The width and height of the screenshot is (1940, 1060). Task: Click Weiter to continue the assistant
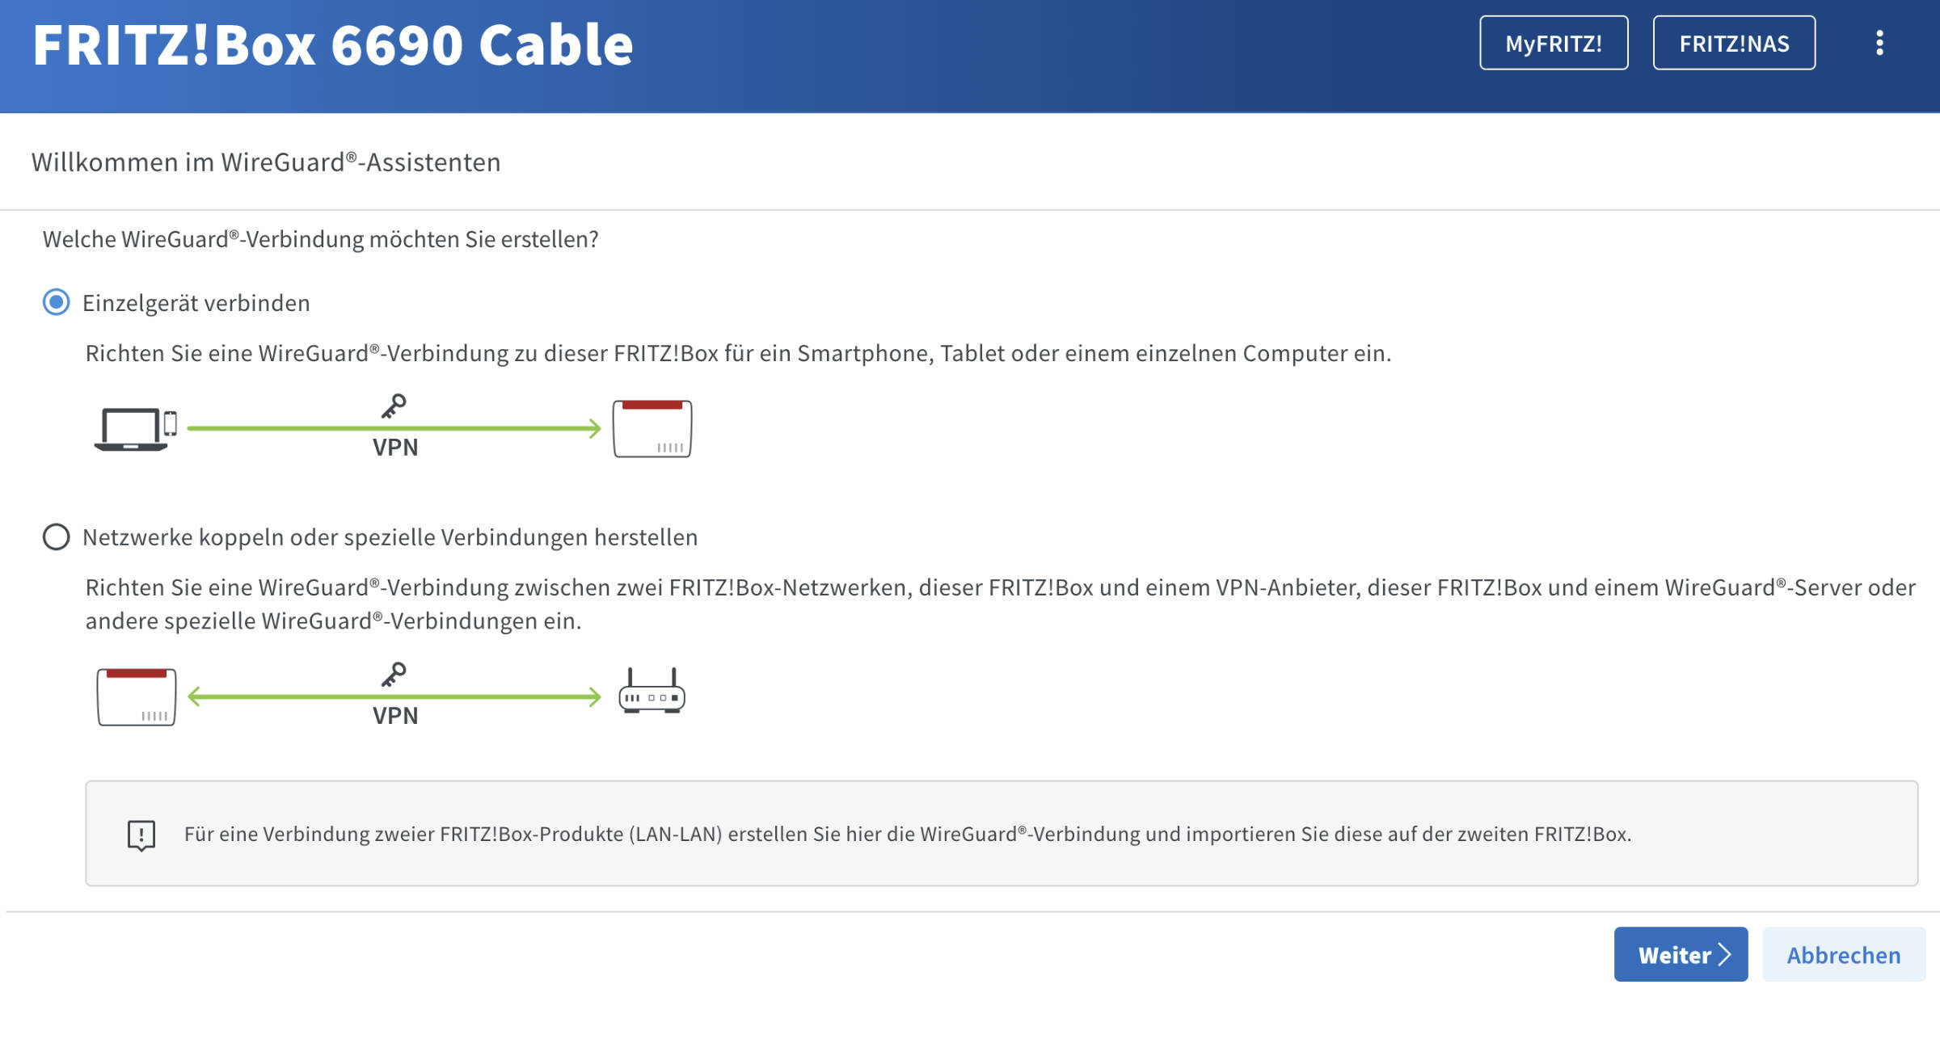point(1681,954)
